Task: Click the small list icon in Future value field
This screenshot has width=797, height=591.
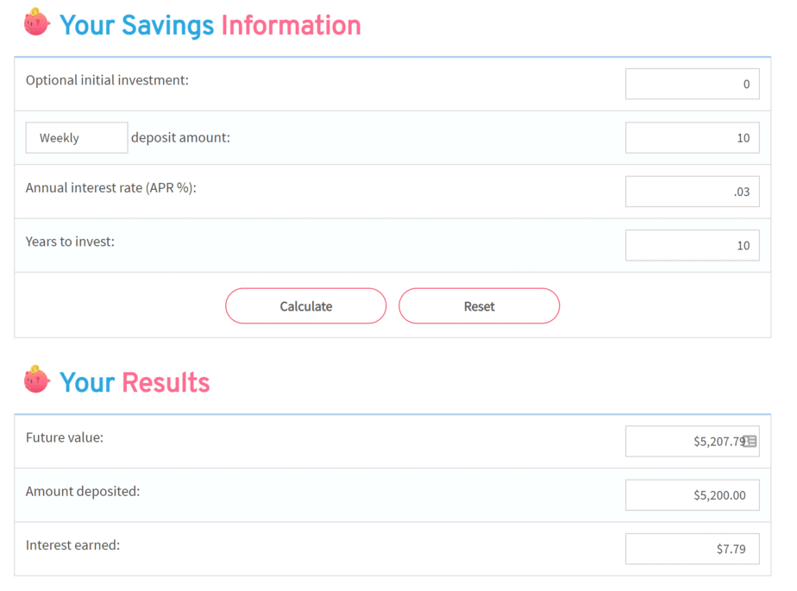Action: pos(750,442)
